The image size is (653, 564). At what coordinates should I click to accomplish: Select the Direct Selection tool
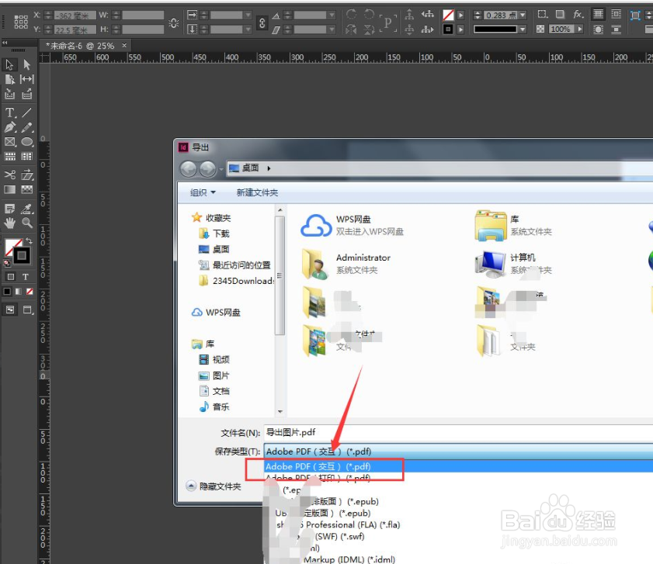click(x=27, y=64)
